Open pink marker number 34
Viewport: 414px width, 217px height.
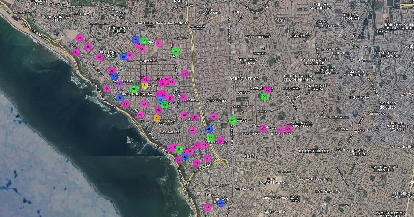(107, 89)
